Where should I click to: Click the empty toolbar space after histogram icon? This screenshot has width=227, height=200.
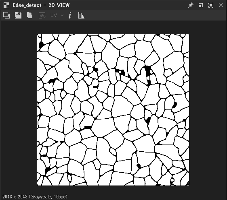(155, 15)
